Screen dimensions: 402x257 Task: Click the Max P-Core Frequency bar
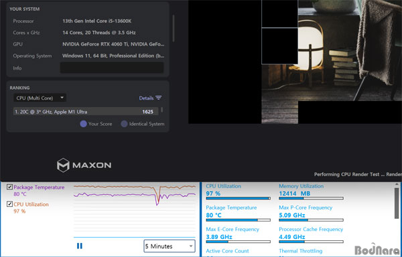[311, 220]
